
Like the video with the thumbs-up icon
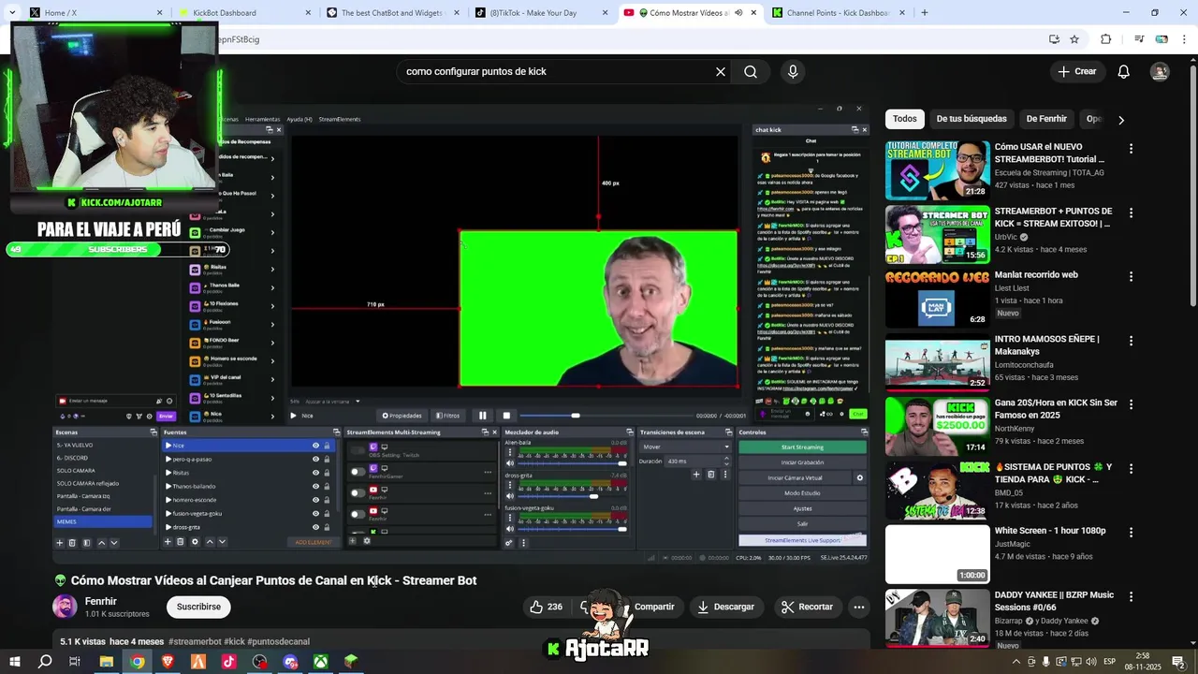pos(536,607)
